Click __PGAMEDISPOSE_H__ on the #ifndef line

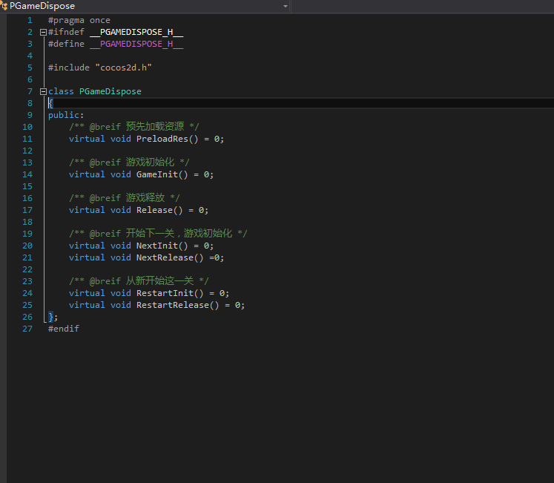[x=136, y=32]
